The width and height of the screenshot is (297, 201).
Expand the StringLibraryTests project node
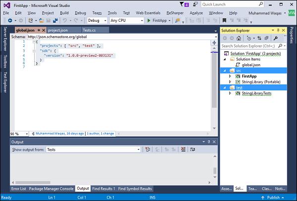pyautogui.click(x=230, y=93)
